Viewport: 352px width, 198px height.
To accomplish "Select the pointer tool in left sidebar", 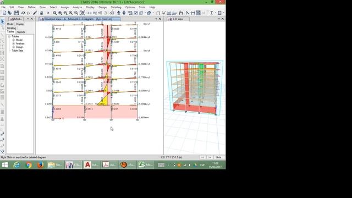I will (2, 22).
